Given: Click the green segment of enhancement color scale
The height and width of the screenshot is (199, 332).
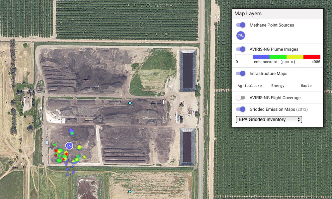Looking at the screenshot, I should click(278, 57).
